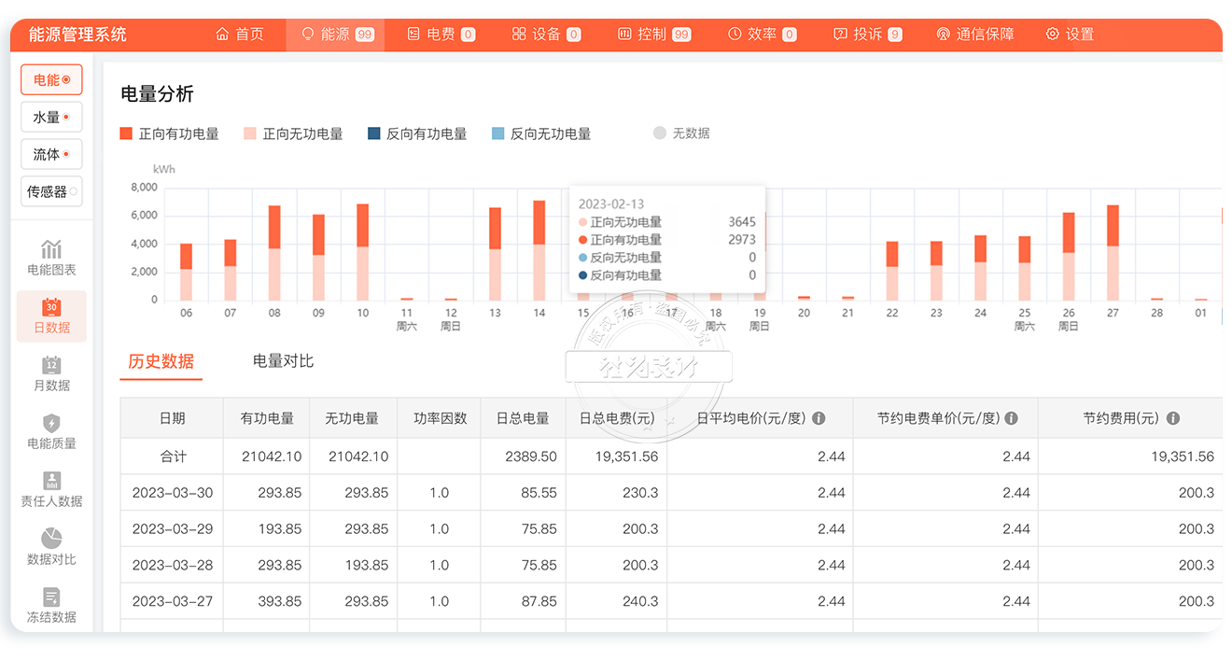This screenshot has width=1232, height=660.
Task: Select the 2023-03-29 row date
Action: (173, 529)
